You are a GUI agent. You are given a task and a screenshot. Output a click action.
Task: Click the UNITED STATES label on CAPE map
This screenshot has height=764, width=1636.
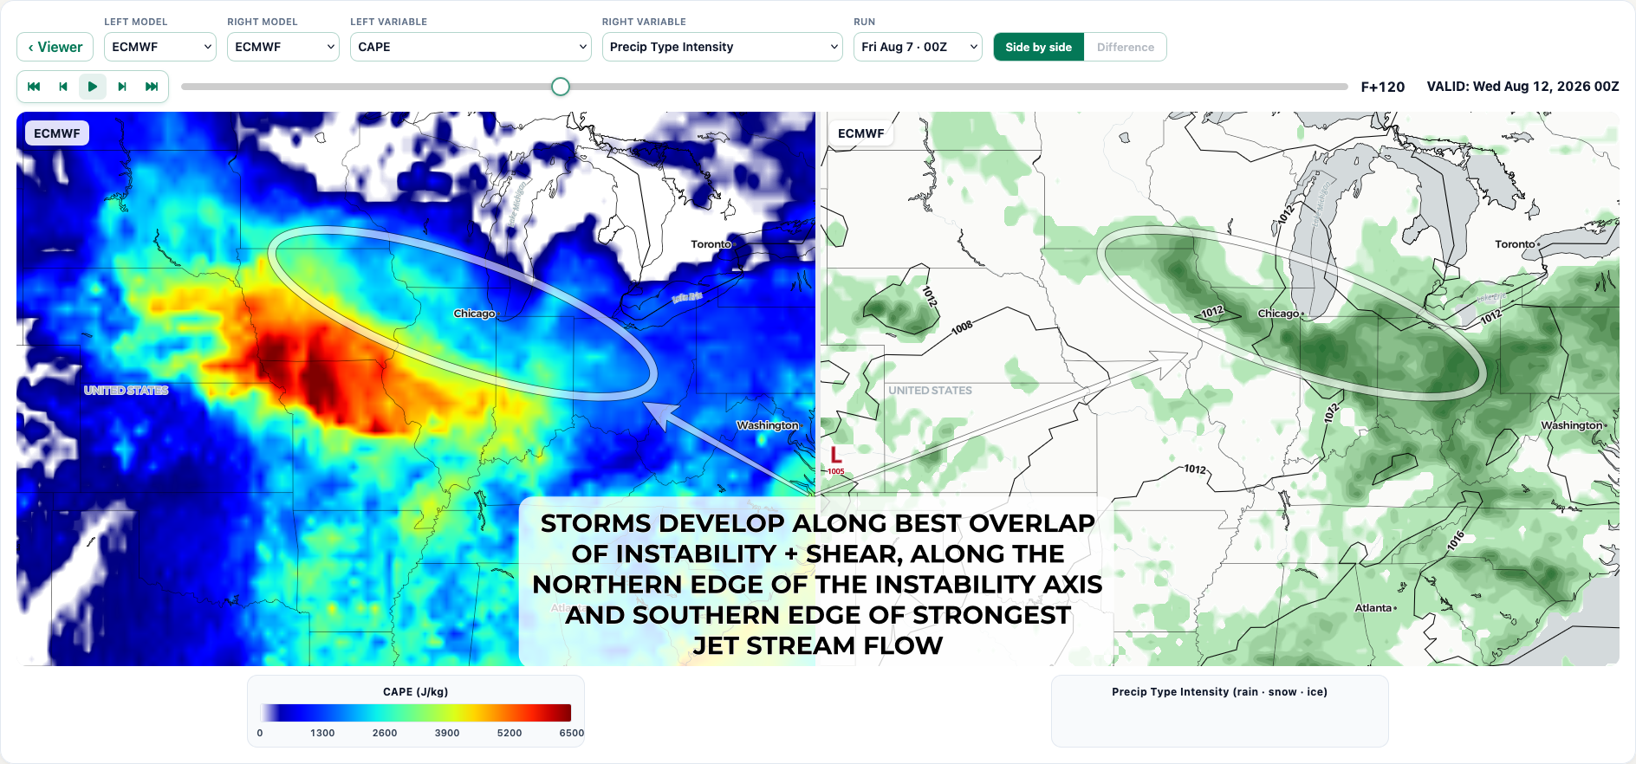127,391
